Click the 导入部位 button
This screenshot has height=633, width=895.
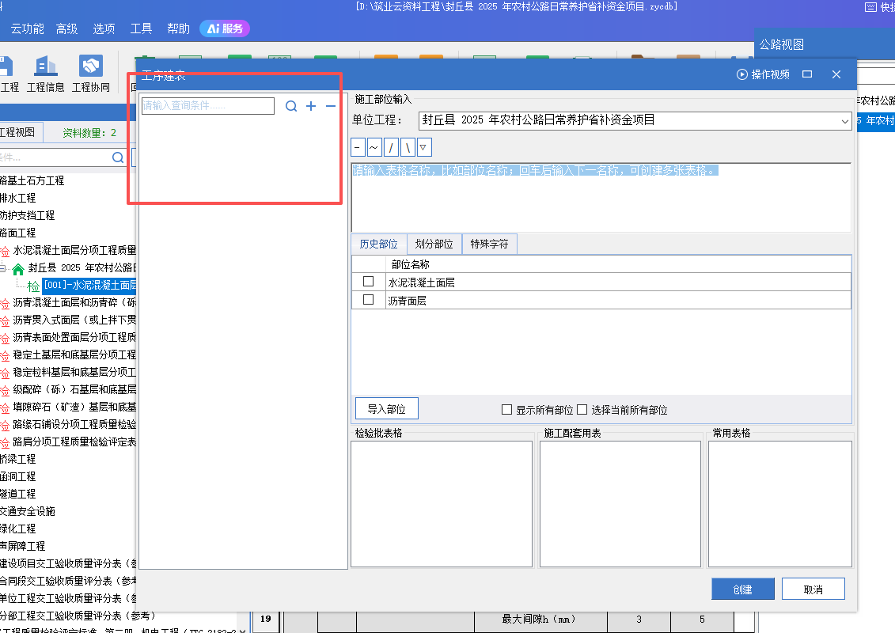point(386,409)
